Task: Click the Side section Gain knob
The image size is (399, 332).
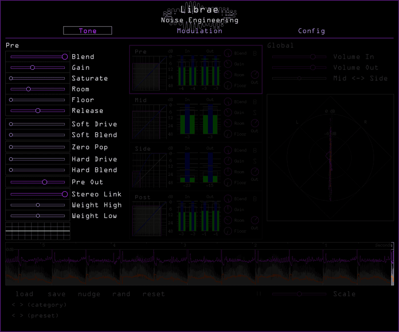Action: coord(228,161)
